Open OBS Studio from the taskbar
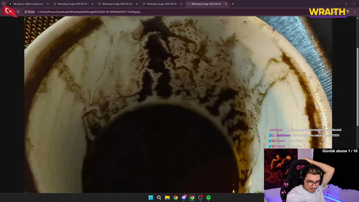This screenshot has width=359, height=202. (200, 198)
